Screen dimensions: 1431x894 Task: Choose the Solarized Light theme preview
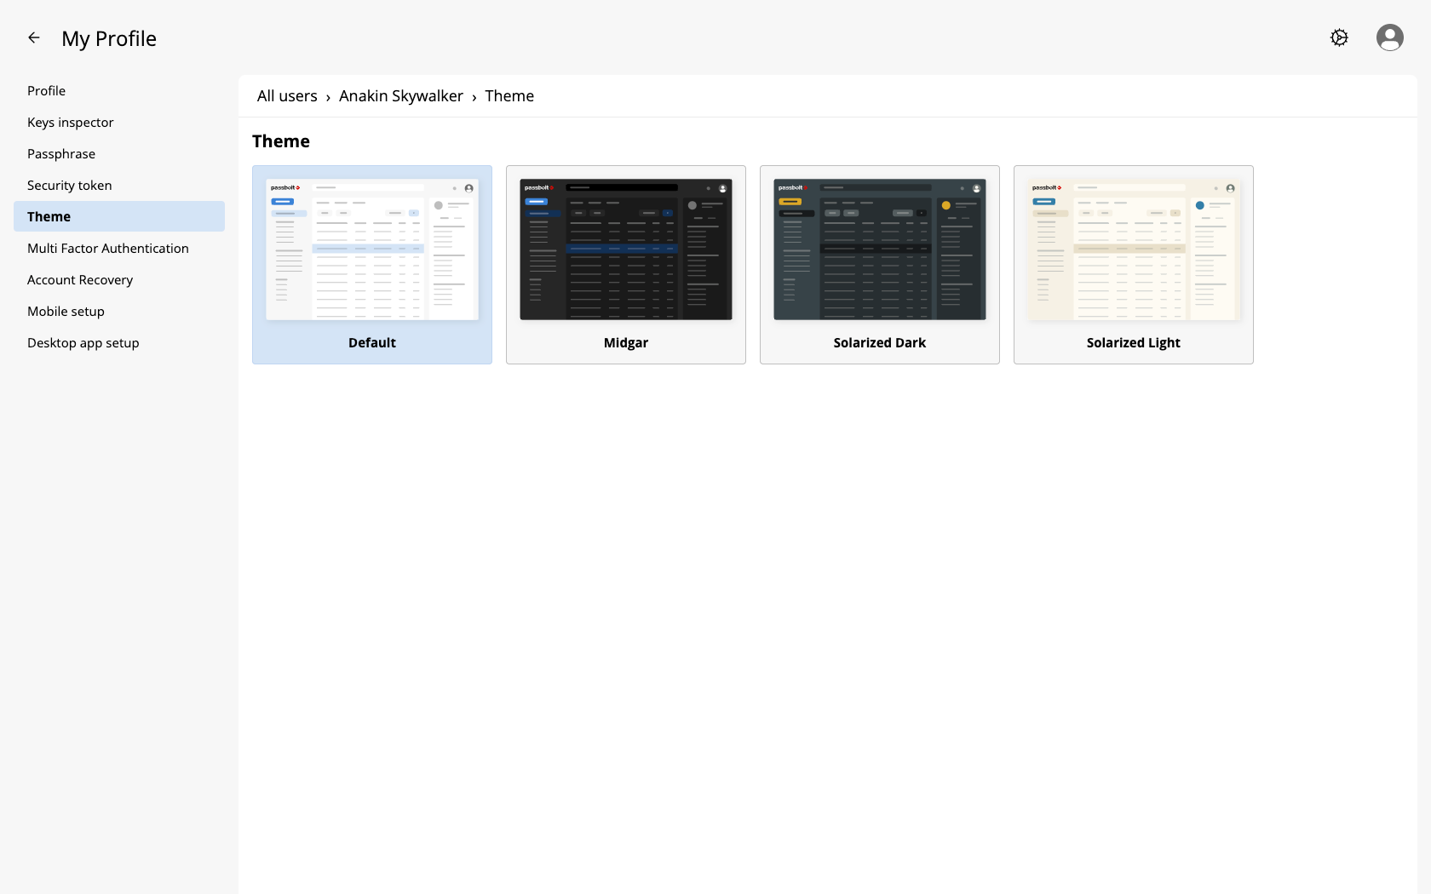1134,265
